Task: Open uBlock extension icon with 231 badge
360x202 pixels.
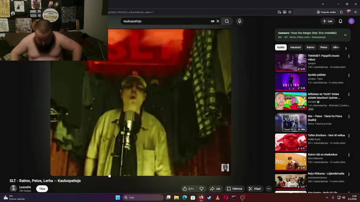Action: pos(348,12)
